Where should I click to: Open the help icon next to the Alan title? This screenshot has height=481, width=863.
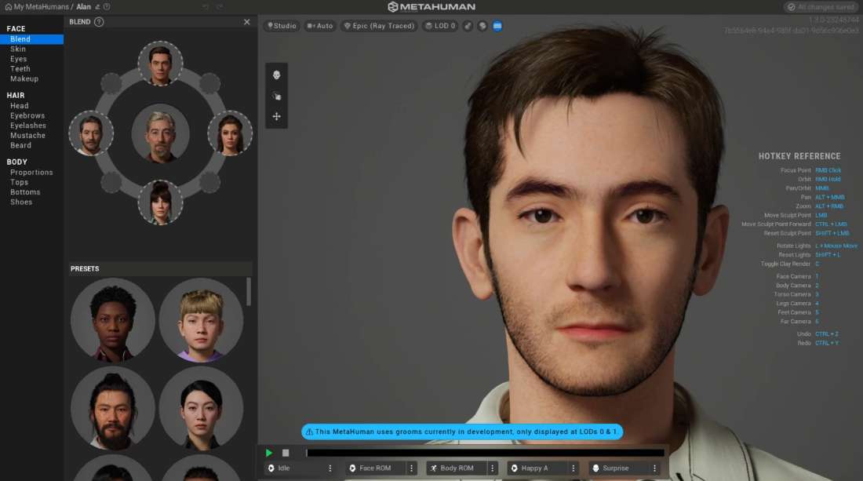pyautogui.click(x=107, y=7)
